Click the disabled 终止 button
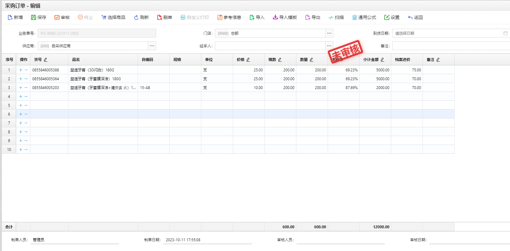Viewport: 510px width, 251px height. coord(85,17)
